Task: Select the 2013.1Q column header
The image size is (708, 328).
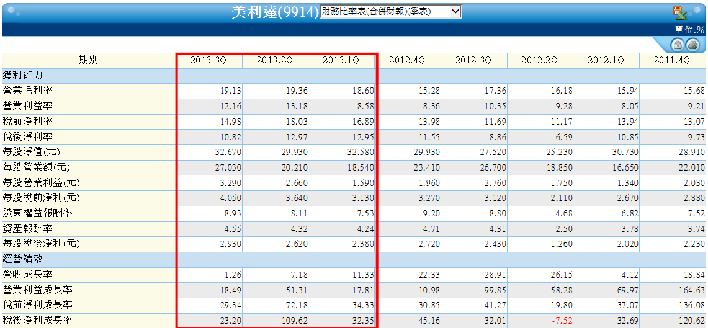Action: [341, 61]
